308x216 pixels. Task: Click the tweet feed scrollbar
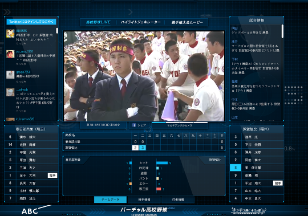coord(57,31)
